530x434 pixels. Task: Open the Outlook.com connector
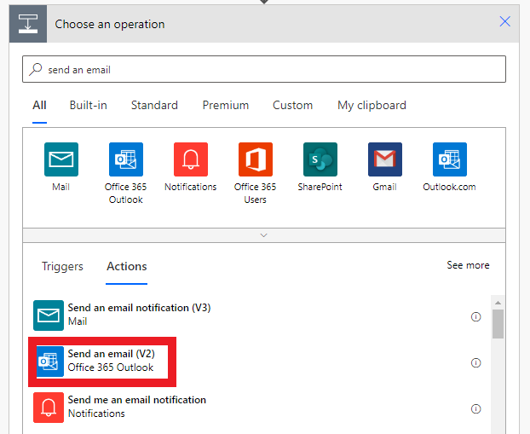pyautogui.click(x=449, y=159)
